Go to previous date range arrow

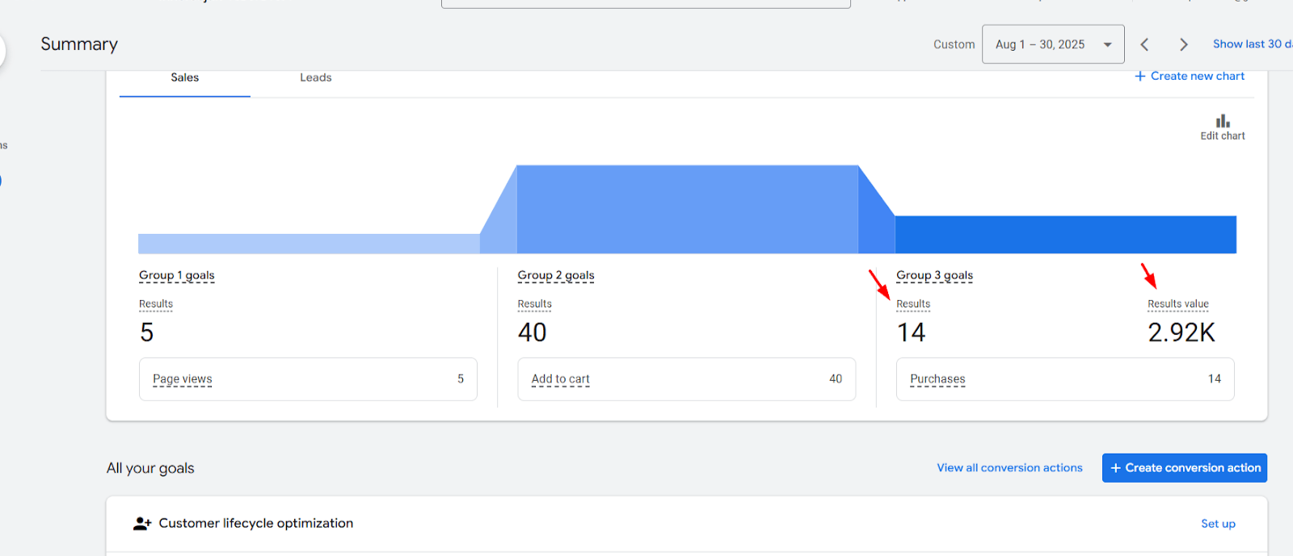(1144, 44)
